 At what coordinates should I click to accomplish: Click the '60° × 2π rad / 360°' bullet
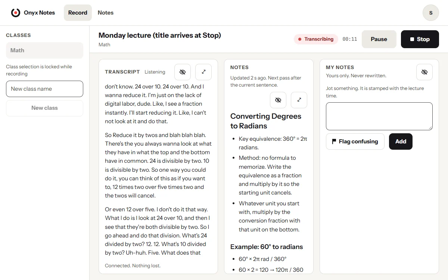tap(262, 259)
